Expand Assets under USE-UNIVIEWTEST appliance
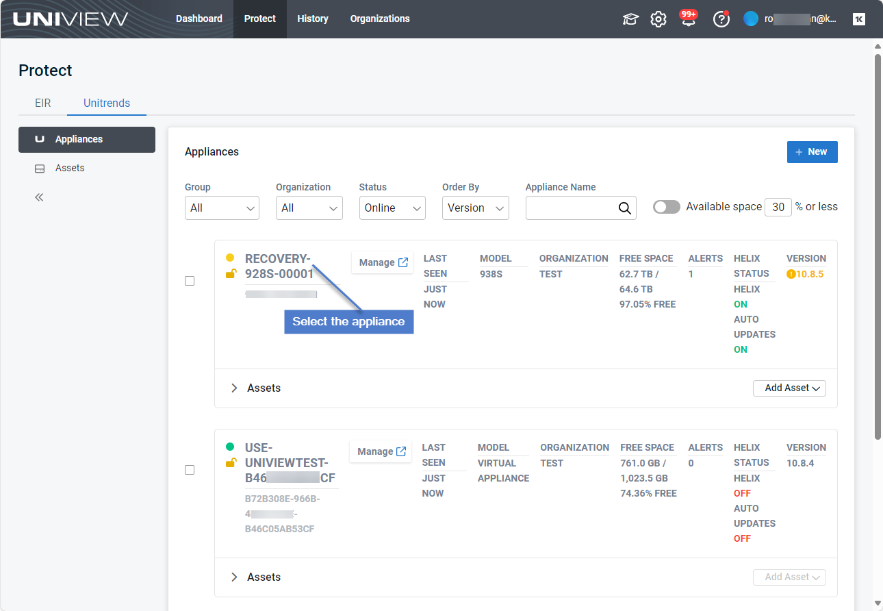 [234, 577]
